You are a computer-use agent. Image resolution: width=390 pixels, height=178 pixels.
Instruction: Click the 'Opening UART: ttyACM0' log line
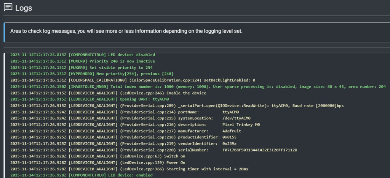(90, 99)
